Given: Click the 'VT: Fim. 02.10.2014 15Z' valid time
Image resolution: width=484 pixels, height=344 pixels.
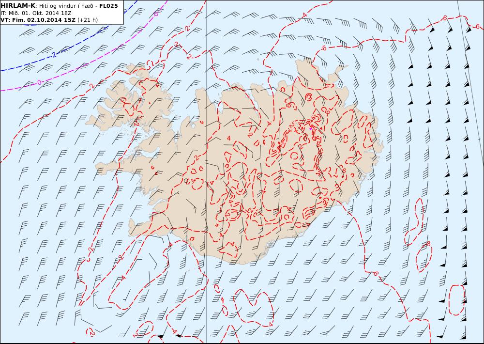Looking at the screenshot, I should (38, 20).
